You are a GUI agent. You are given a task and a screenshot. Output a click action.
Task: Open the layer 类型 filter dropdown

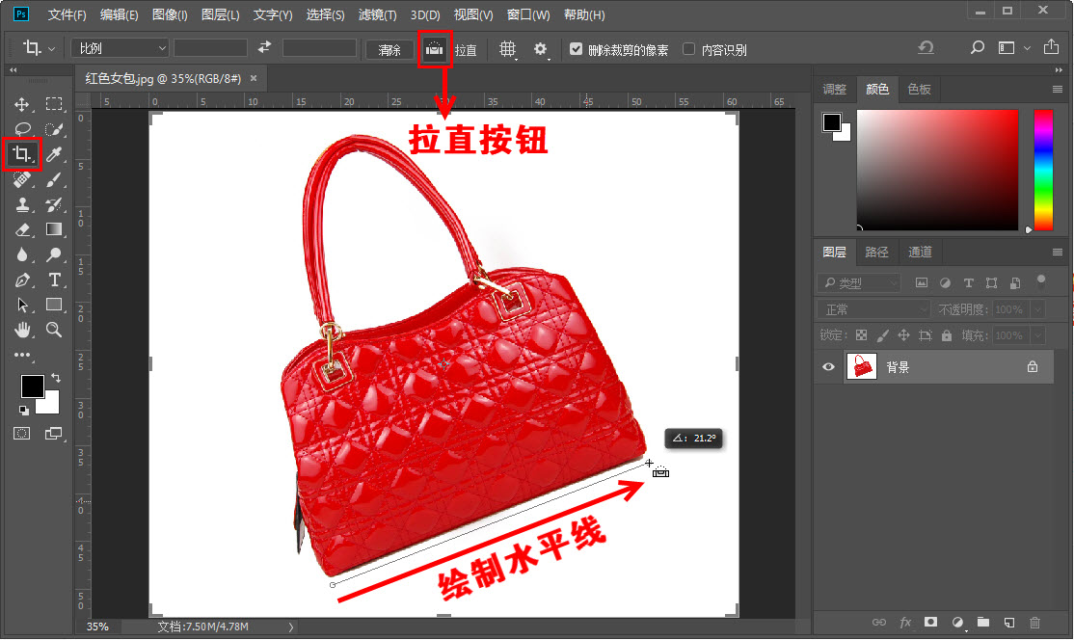tap(859, 282)
